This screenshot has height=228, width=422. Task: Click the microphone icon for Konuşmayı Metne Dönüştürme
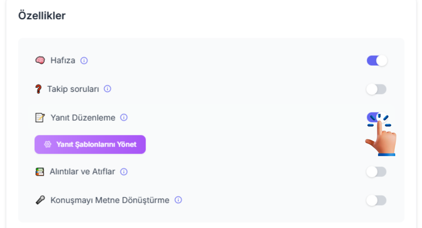point(40,200)
